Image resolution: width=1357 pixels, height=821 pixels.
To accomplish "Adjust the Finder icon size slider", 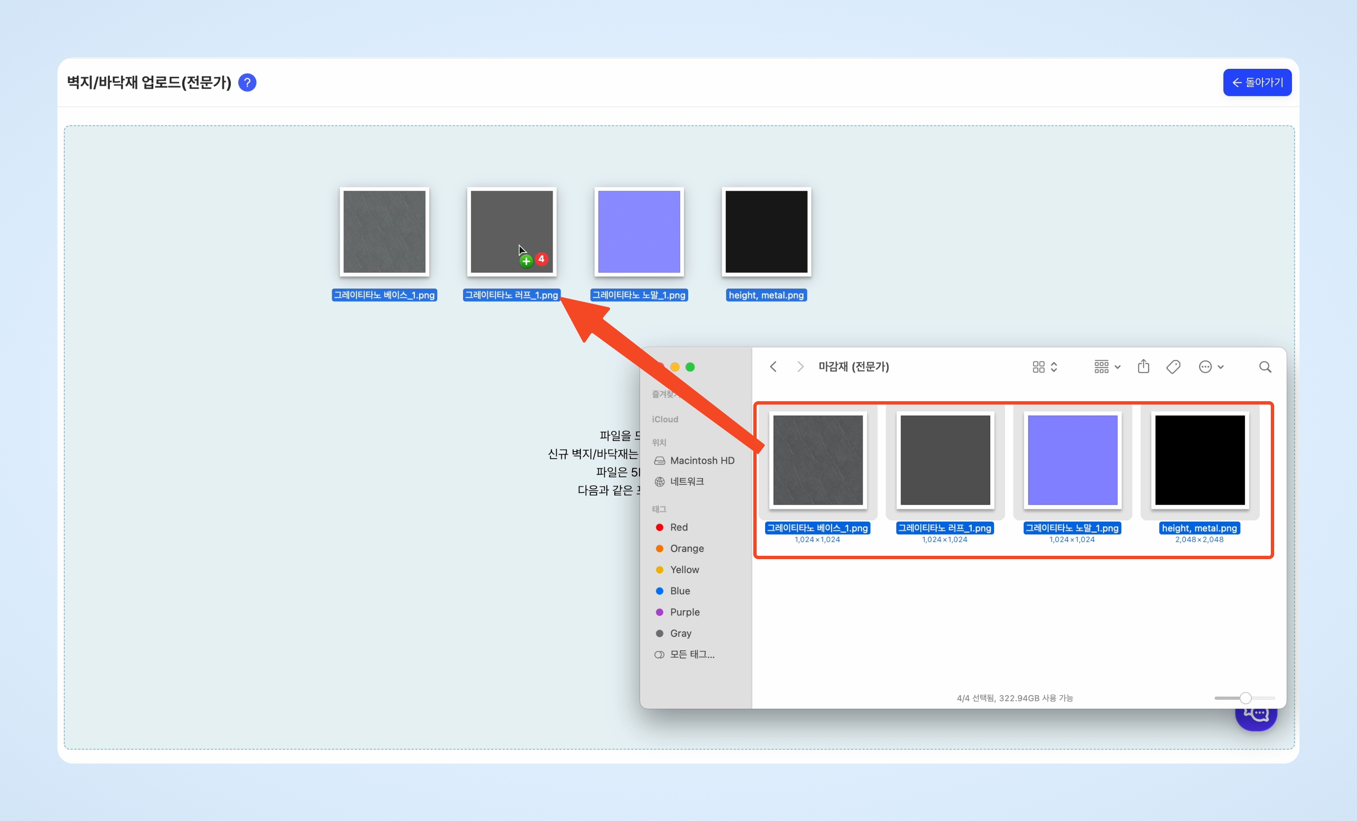I will point(1245,698).
